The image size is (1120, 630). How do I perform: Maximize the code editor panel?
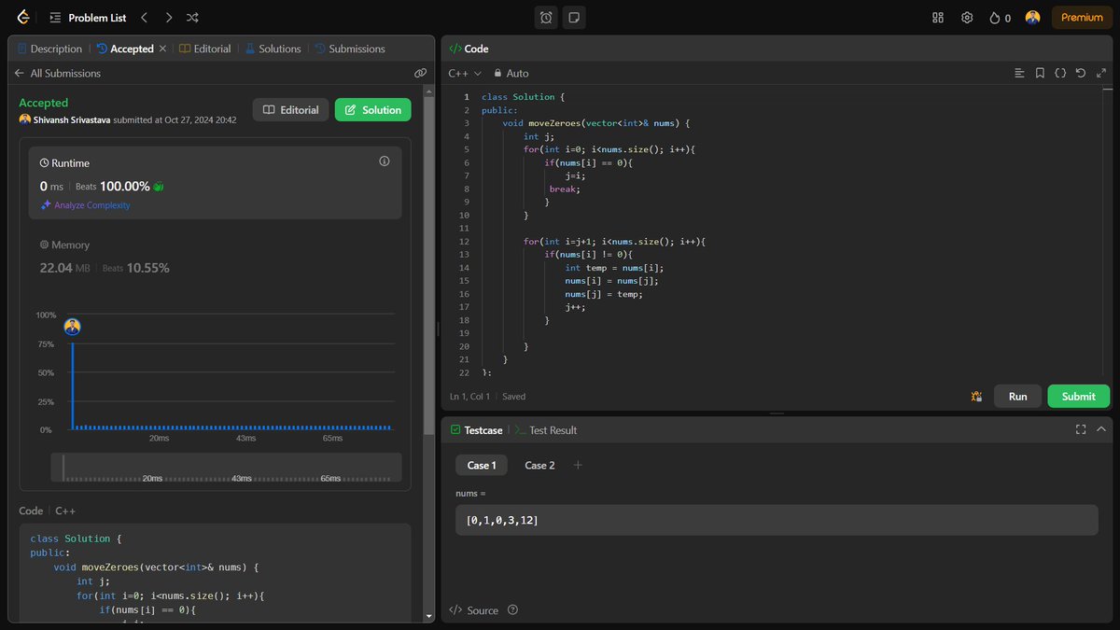[x=1101, y=73]
